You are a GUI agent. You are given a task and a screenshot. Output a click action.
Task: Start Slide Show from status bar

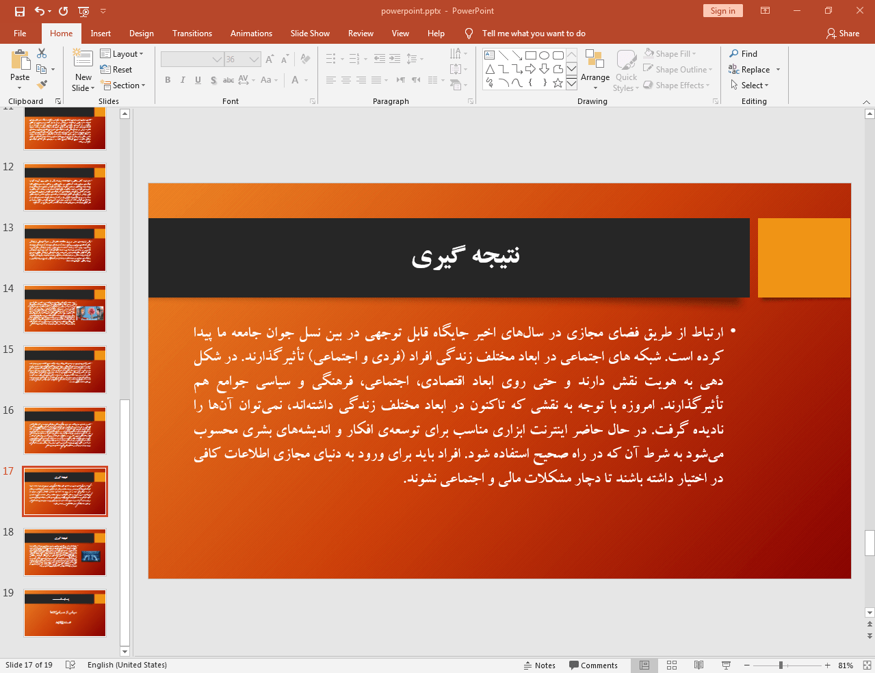(x=725, y=664)
